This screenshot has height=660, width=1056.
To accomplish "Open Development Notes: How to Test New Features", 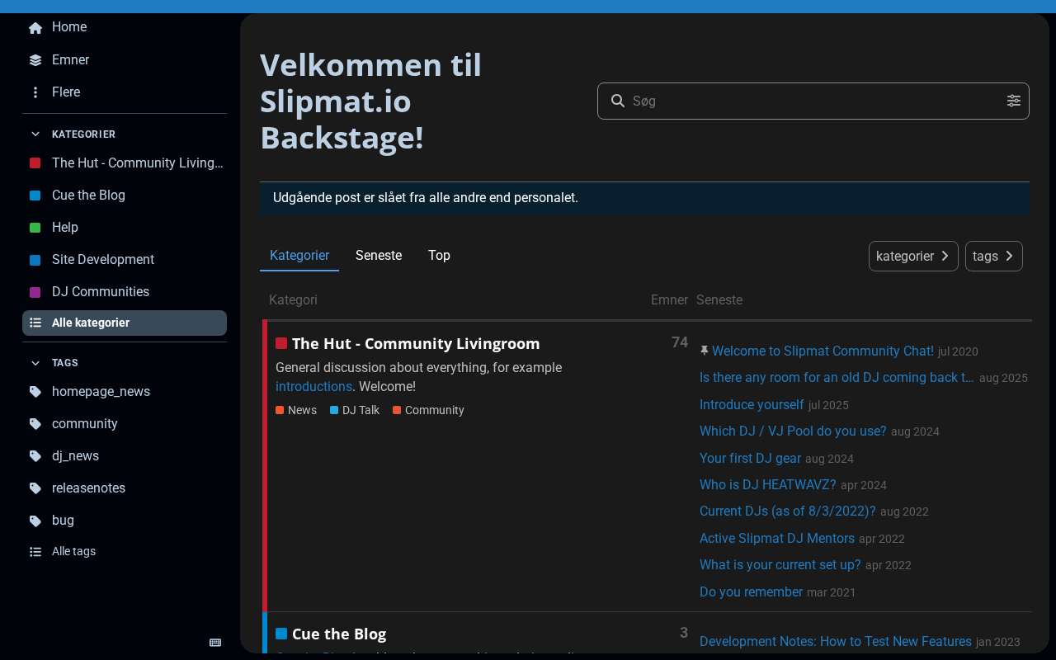I will click(x=836, y=642).
